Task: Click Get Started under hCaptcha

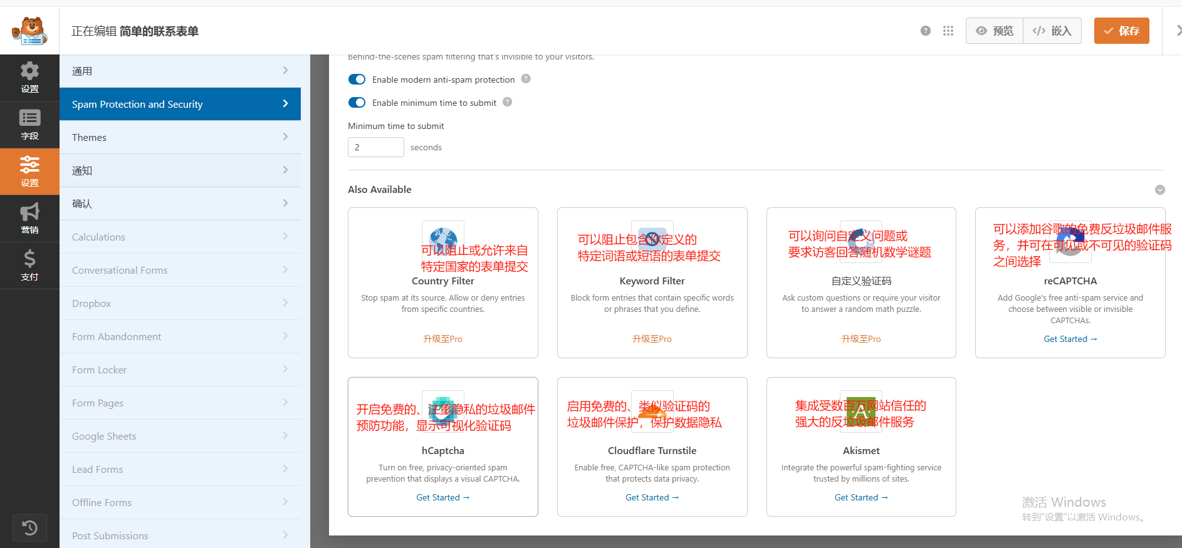Action: [443, 497]
